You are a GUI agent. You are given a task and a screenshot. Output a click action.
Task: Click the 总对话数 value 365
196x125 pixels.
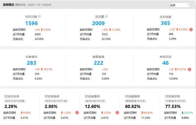(165, 23)
